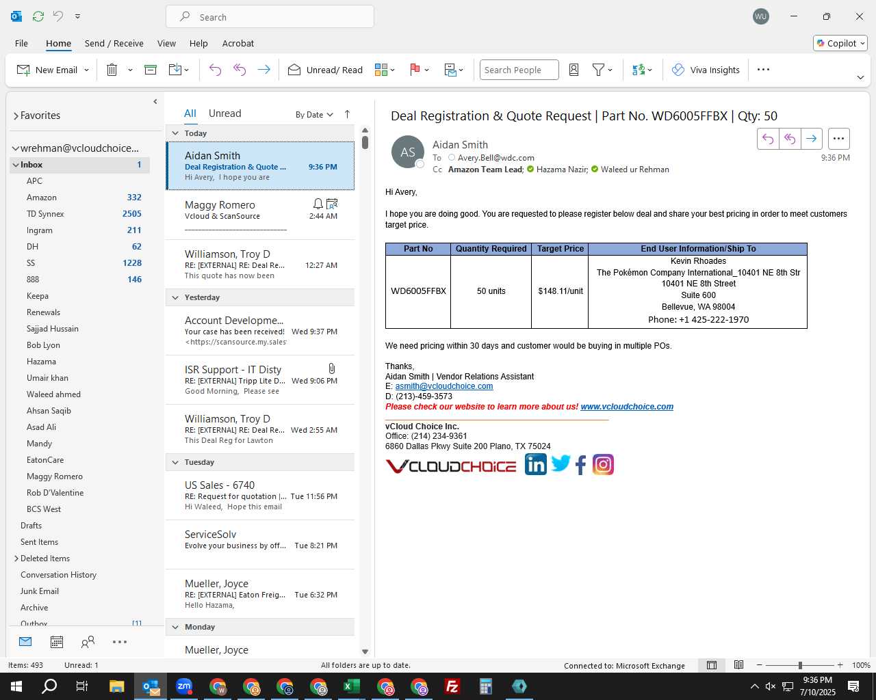
Task: Click the New Email button
Action: tap(47, 70)
